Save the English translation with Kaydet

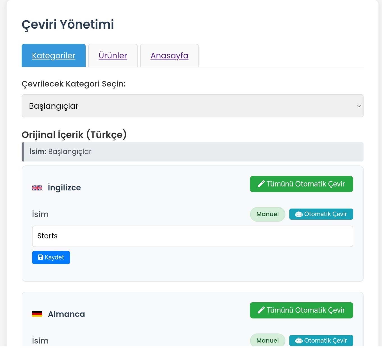(51, 258)
